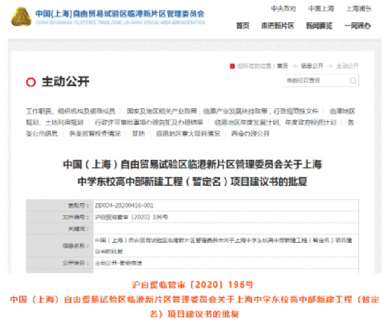
Task: Click the orange 沪自贸临管审〔2020〕196号 caption
Action: click(x=192, y=285)
